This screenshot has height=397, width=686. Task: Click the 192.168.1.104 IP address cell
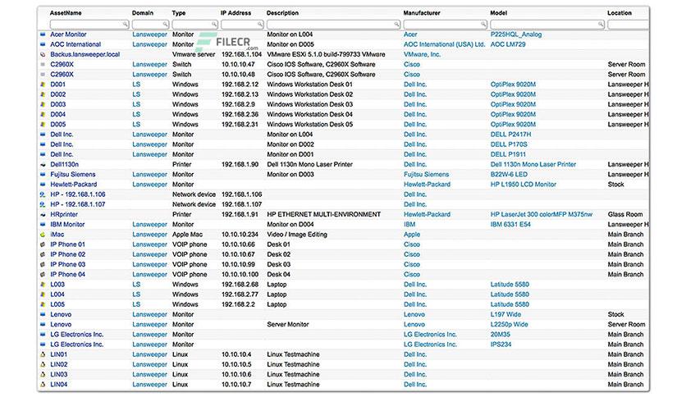[x=241, y=54]
